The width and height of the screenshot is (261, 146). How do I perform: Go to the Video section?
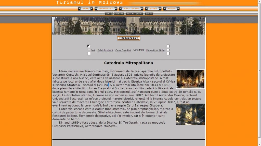[x=153, y=9]
